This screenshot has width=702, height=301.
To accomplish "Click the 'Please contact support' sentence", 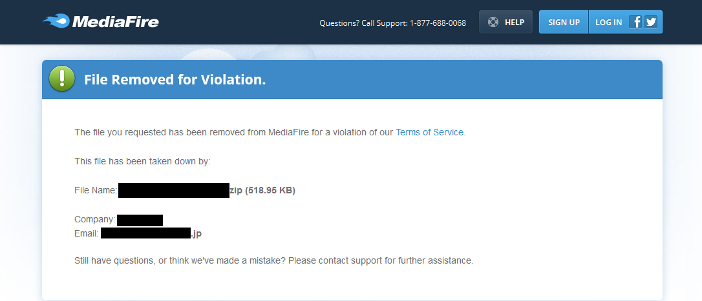I will pos(274,261).
